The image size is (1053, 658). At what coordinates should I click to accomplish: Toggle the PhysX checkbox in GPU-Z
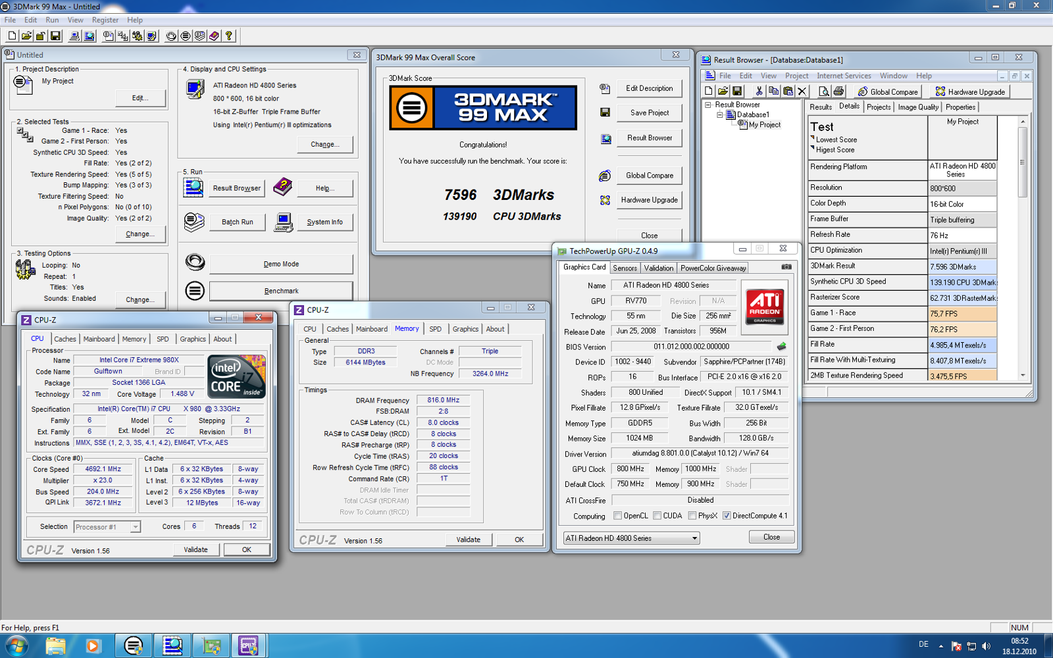coord(692,516)
